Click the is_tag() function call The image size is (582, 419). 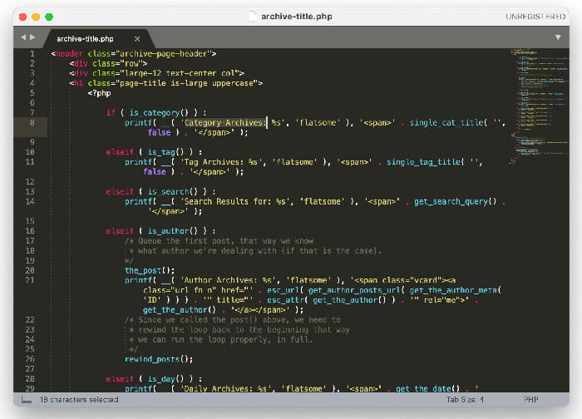(x=165, y=152)
